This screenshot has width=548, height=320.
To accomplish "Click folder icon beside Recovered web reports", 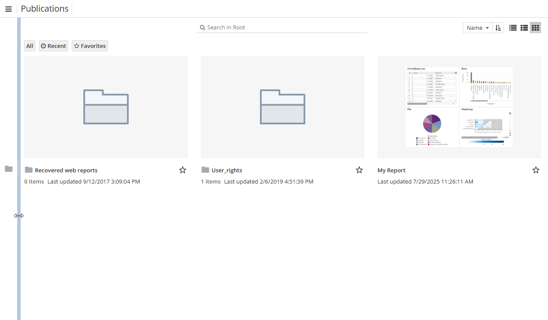I will pos(29,170).
